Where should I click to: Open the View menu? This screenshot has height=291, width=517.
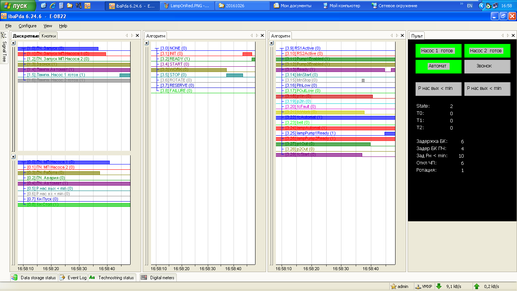pos(48,26)
